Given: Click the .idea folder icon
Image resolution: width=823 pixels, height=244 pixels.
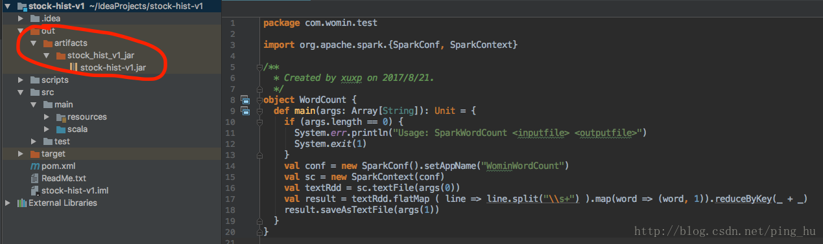Looking at the screenshot, I should point(35,18).
